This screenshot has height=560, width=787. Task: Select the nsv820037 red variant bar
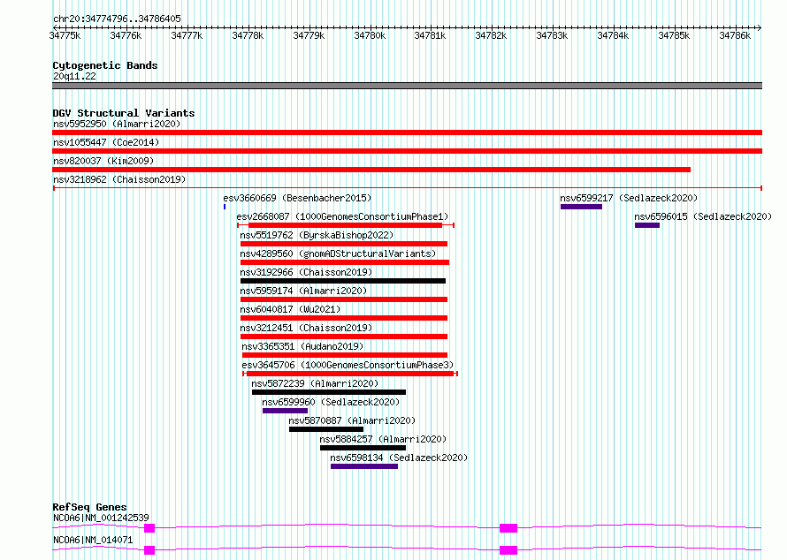pyautogui.click(x=371, y=170)
